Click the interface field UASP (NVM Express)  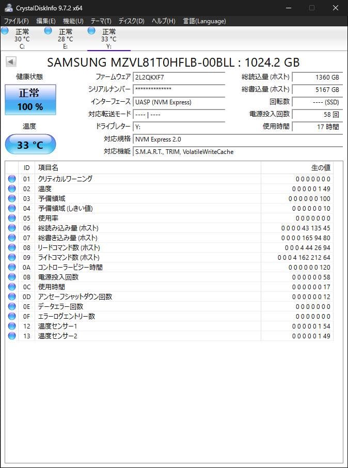(x=179, y=102)
